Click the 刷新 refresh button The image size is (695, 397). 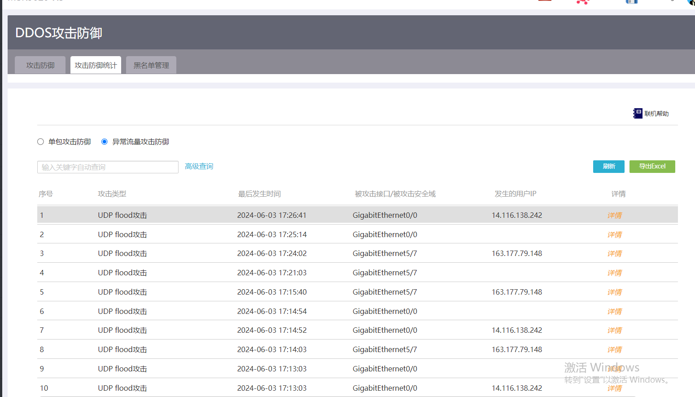tap(608, 167)
